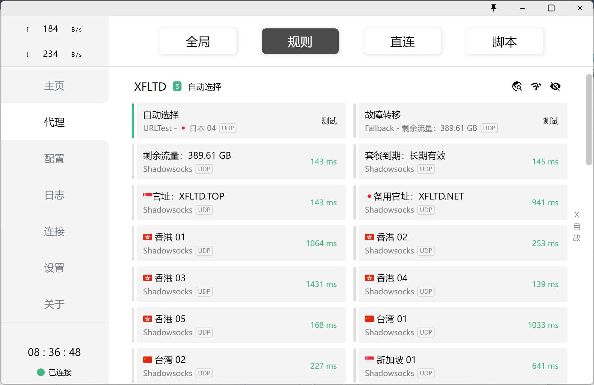Click the vertical scrollbar thumb

pos(589,120)
